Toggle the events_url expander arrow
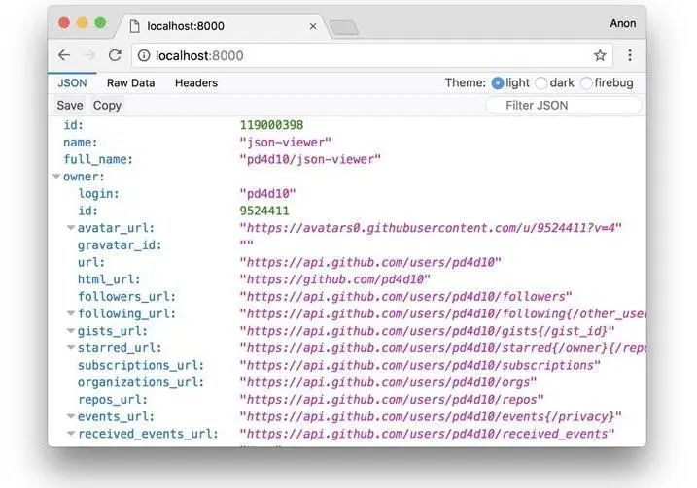The image size is (697, 488). [x=71, y=416]
